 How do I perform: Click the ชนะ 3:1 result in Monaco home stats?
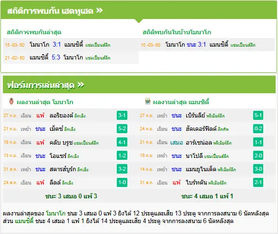pyautogui.click(x=196, y=44)
